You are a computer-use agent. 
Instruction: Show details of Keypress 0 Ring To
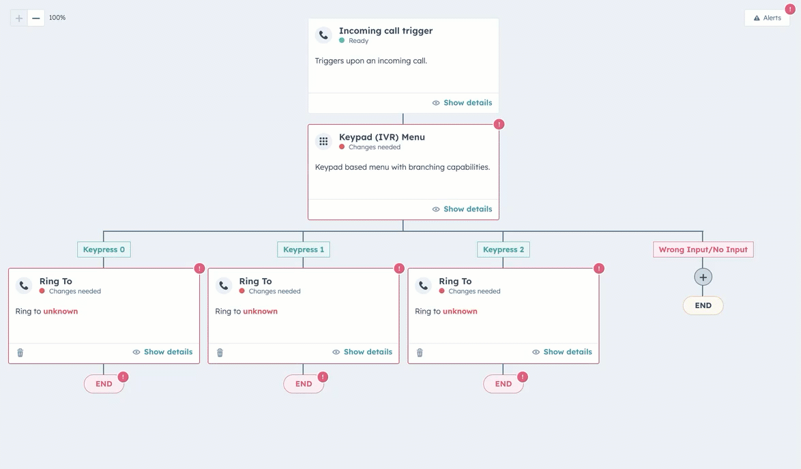click(x=162, y=352)
